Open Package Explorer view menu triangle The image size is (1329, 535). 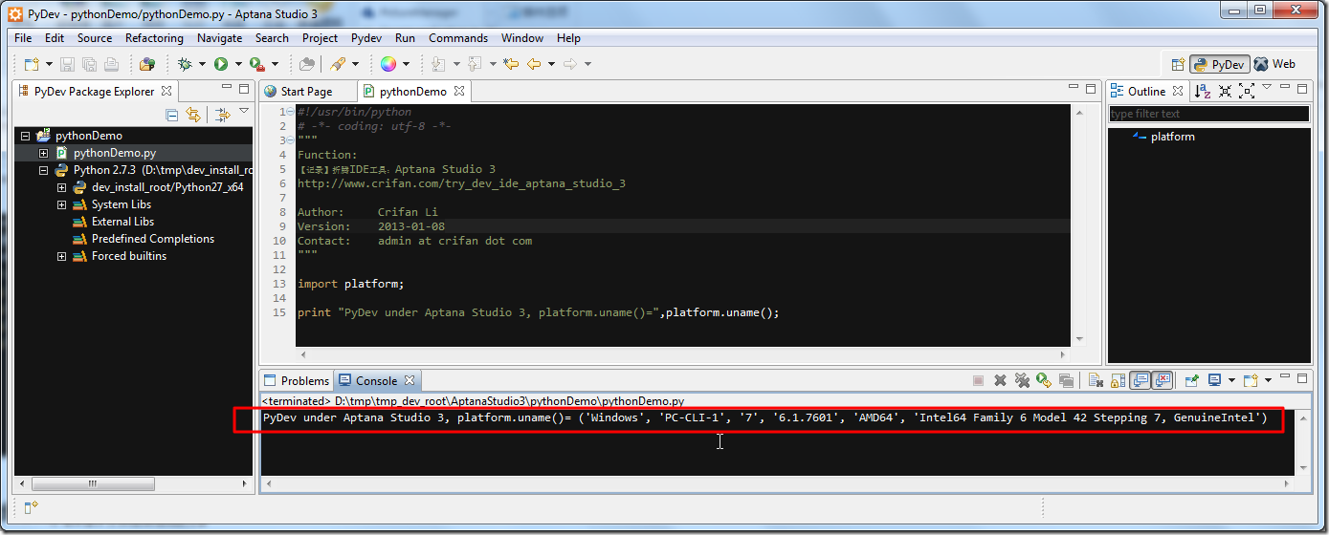pos(244,112)
